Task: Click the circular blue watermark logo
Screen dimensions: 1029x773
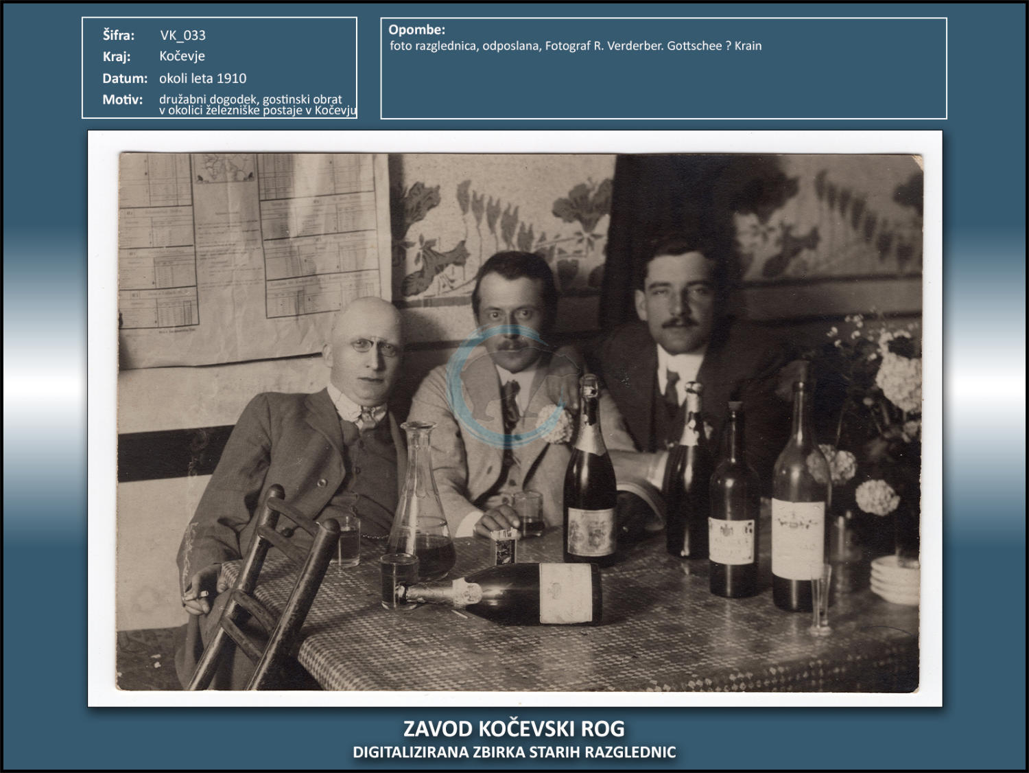Action: 506,386
